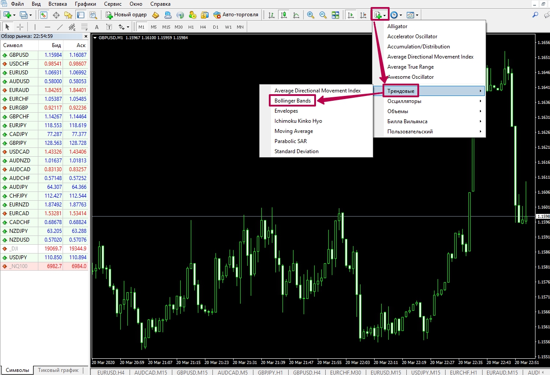Click the tile windows icon
Image resolution: width=550 pixels, height=375 pixels.
335,15
